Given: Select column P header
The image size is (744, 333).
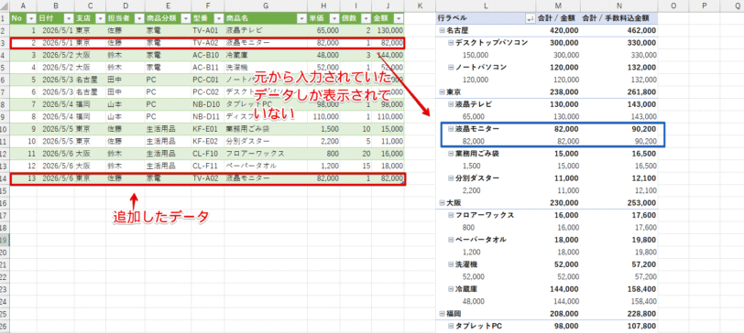Looking at the screenshot, I should (x=704, y=5).
